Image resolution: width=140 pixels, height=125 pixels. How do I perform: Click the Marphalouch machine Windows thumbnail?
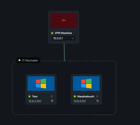coord(86,84)
